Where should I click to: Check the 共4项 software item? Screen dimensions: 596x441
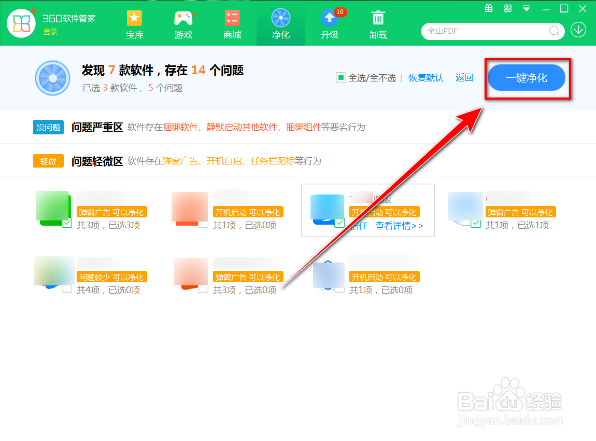coord(67,290)
